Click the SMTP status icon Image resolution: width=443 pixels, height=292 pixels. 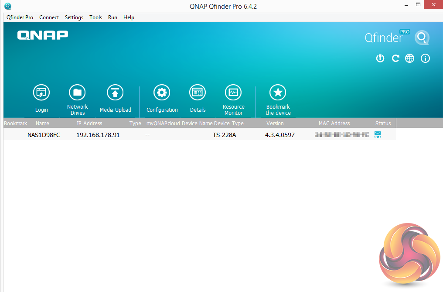378,135
